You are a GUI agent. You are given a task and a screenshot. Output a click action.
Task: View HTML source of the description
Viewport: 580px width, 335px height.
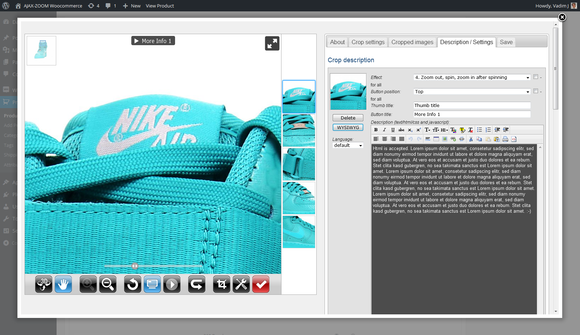pyautogui.click(x=514, y=139)
